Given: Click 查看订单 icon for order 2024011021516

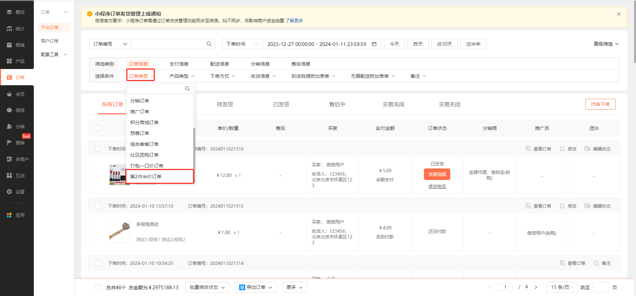Looking at the screenshot, I should coord(528,149).
